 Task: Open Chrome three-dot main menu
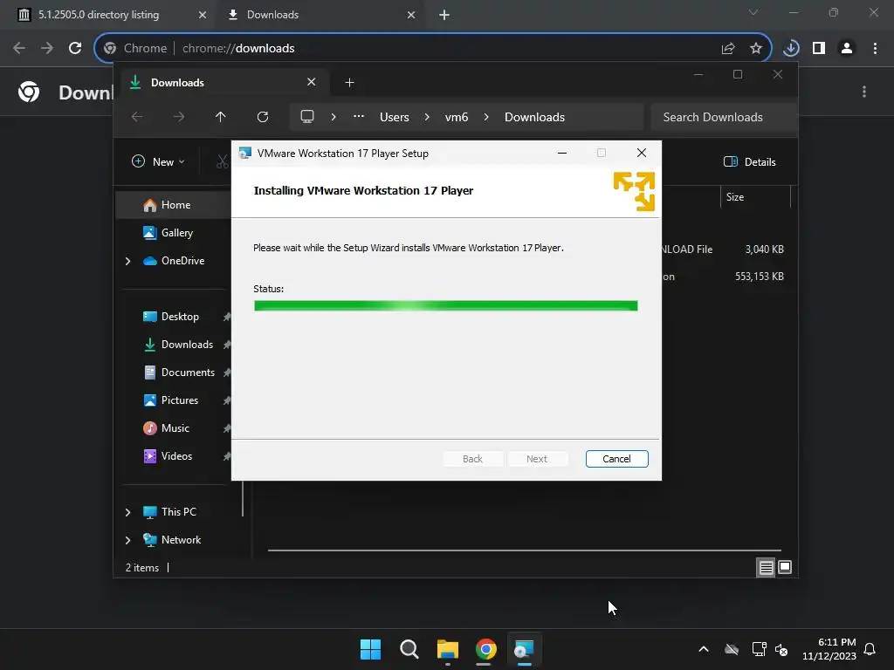(x=875, y=49)
